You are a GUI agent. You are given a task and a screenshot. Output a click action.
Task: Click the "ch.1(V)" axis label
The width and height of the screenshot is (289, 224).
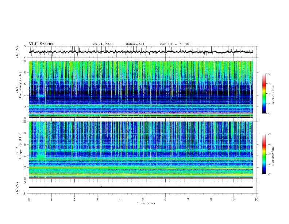click(18, 52)
